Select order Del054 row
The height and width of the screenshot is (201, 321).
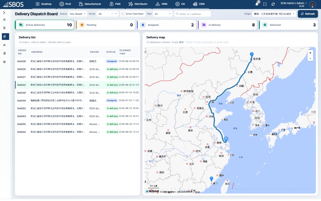78,132
